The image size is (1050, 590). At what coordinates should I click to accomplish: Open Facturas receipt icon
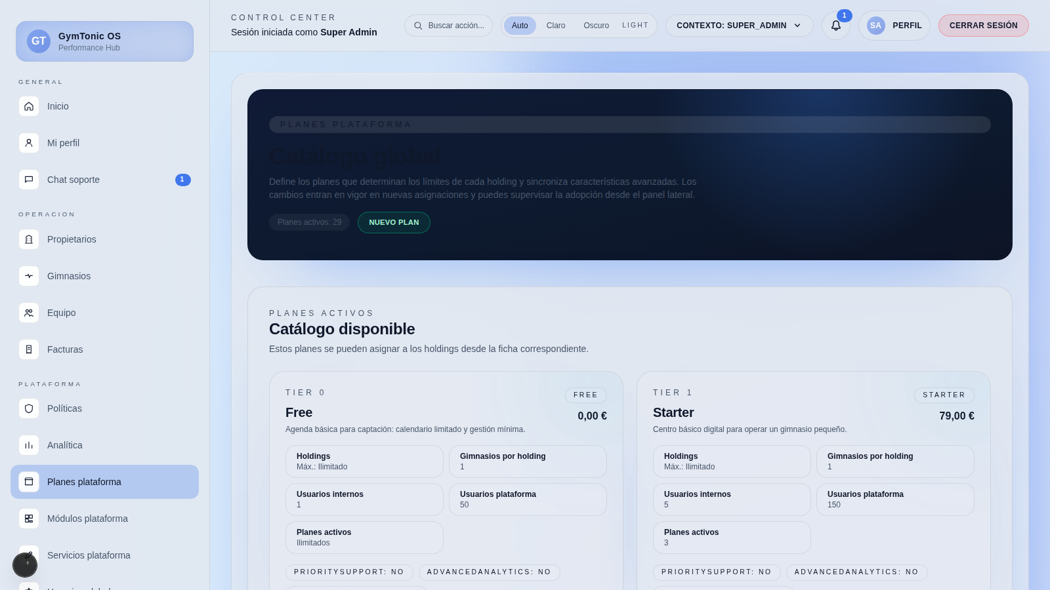click(29, 349)
